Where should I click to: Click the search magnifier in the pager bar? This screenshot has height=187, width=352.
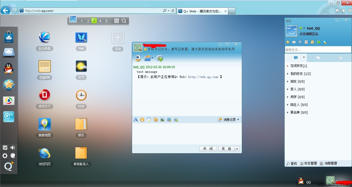click(124, 21)
